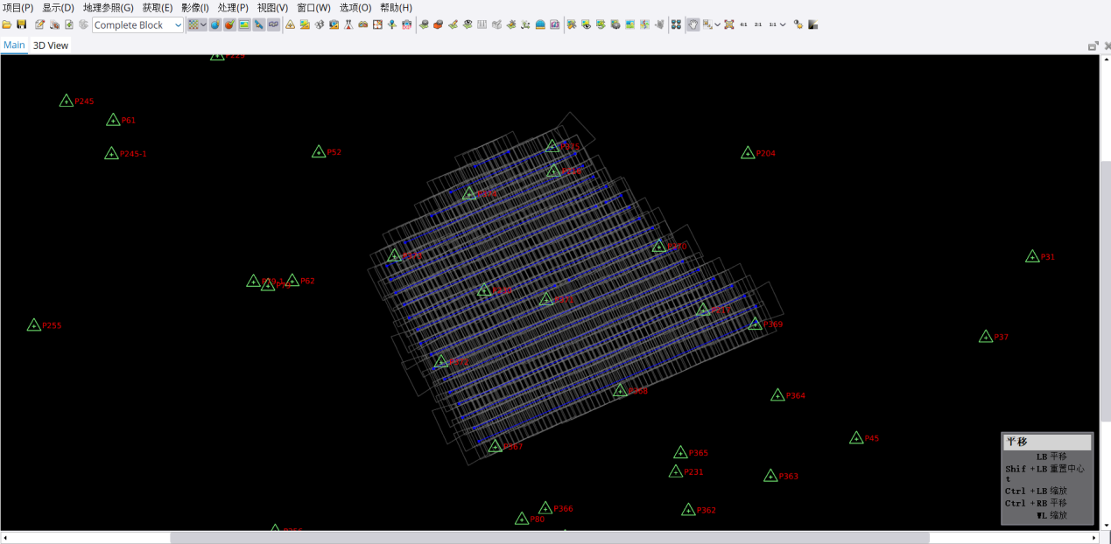Click control point P204 marker
The width and height of the screenshot is (1111, 544).
point(748,153)
